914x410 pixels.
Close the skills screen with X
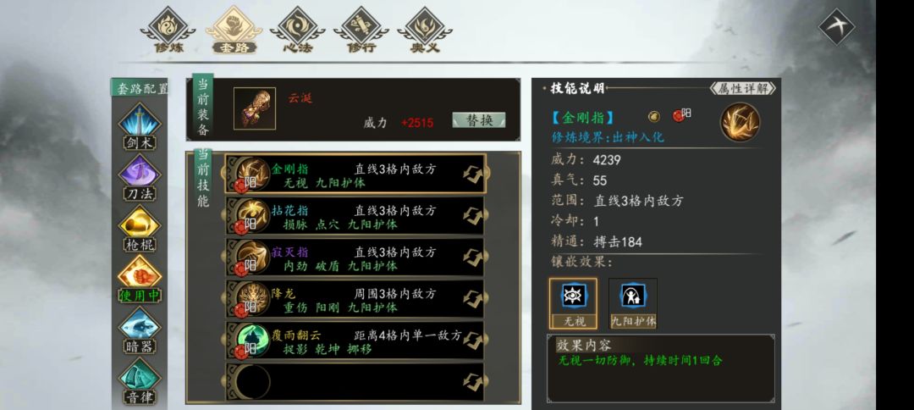(836, 26)
